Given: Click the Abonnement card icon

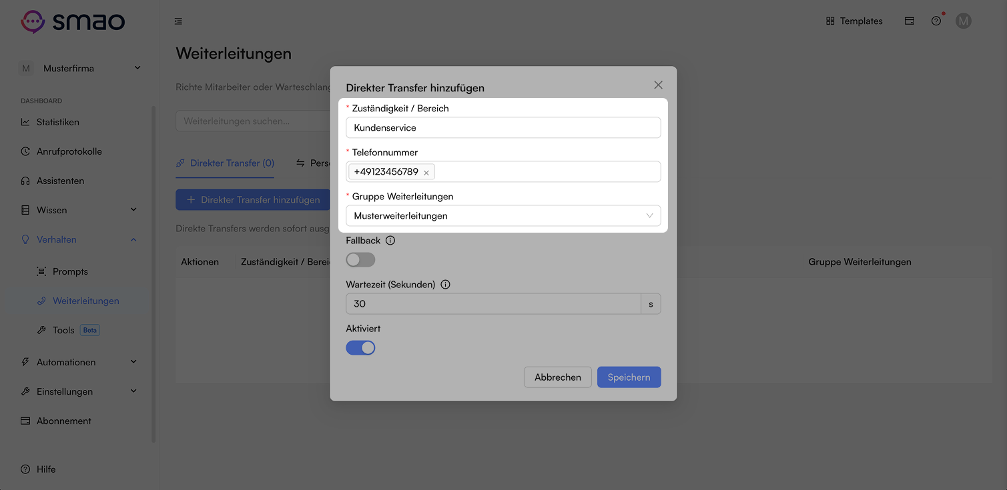Looking at the screenshot, I should click(x=25, y=421).
